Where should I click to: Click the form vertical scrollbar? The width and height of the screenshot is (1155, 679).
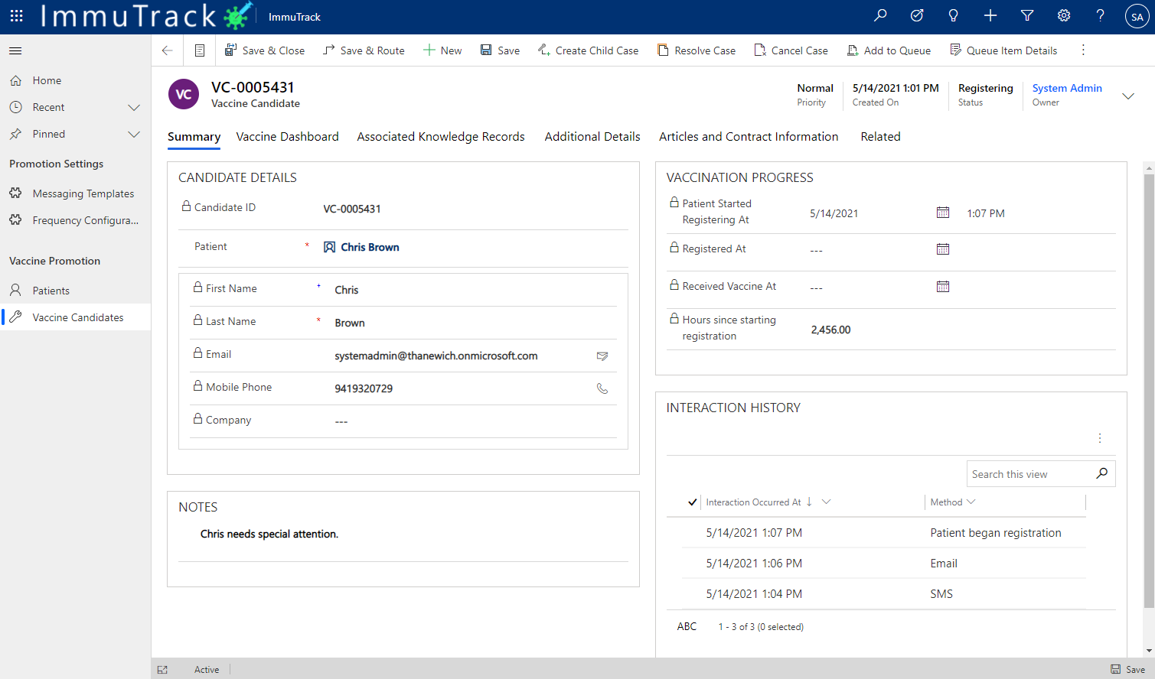(1149, 390)
